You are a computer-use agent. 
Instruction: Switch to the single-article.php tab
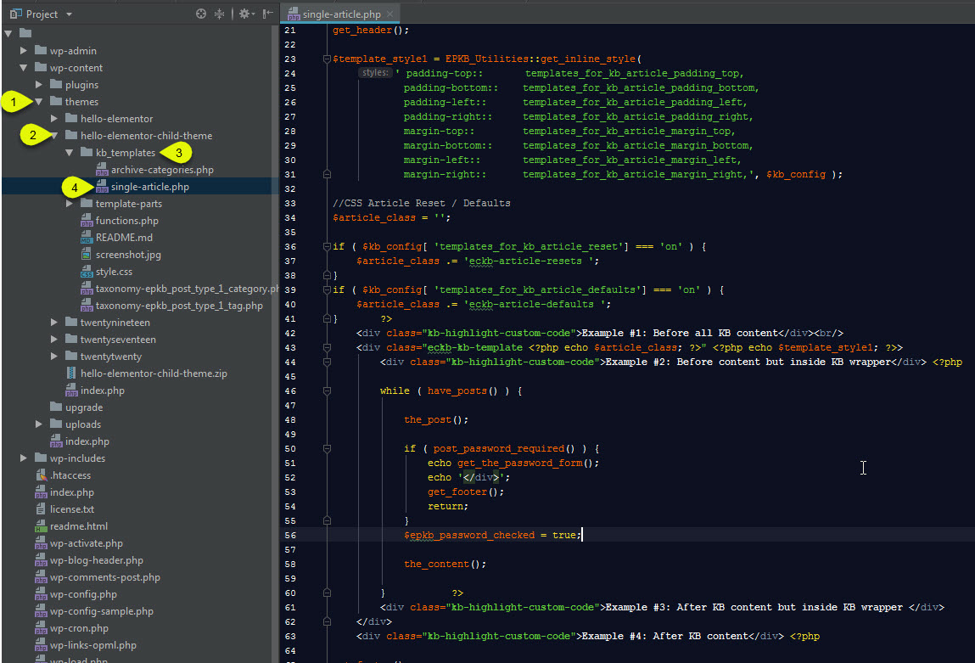click(340, 14)
